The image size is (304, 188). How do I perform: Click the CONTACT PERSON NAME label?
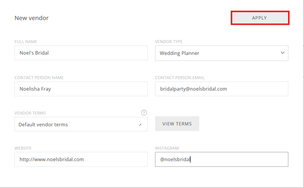click(39, 77)
